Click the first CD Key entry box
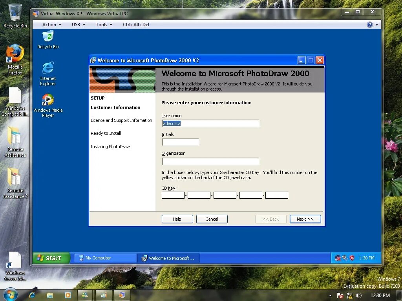Image resolution: width=402 pixels, height=301 pixels. pos(173,195)
